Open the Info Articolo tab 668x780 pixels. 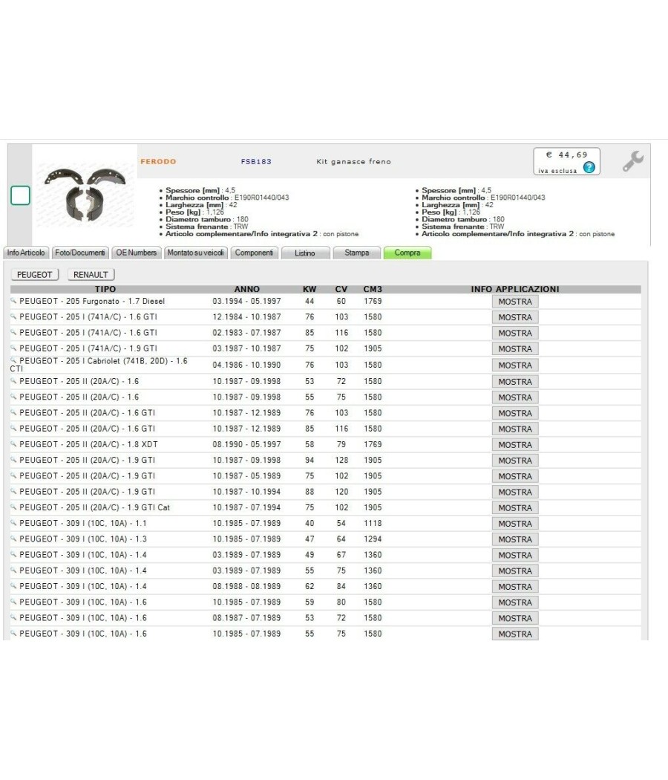tap(26, 253)
